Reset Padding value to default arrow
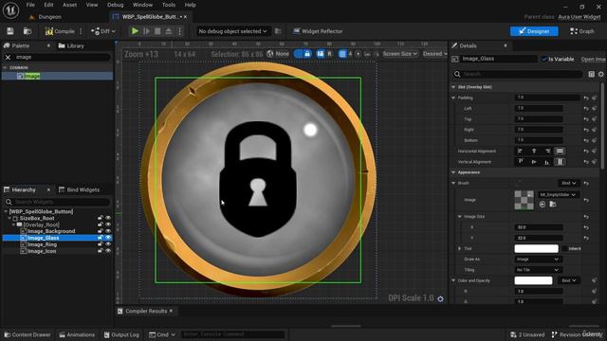 (x=586, y=99)
